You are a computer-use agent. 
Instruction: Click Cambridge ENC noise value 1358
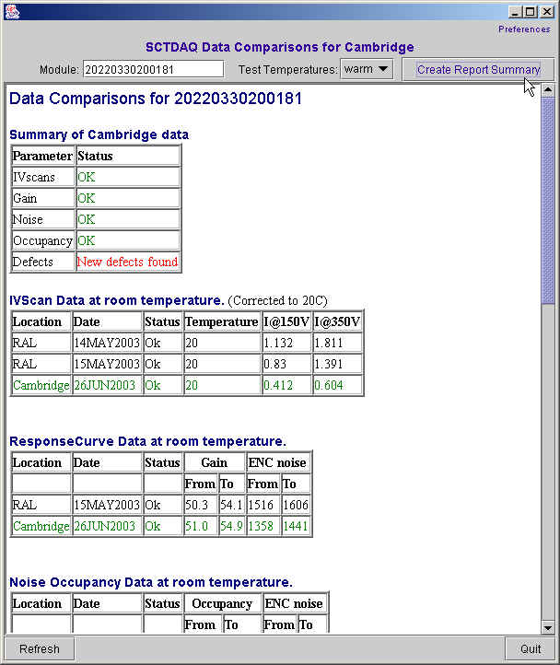(261, 526)
